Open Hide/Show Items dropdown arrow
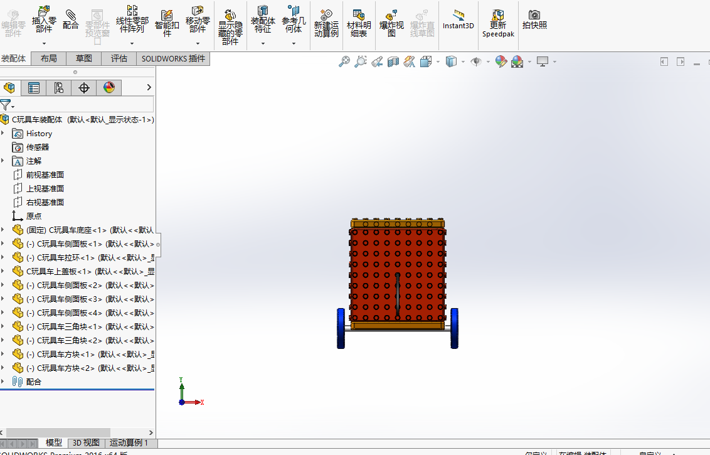 (x=488, y=62)
